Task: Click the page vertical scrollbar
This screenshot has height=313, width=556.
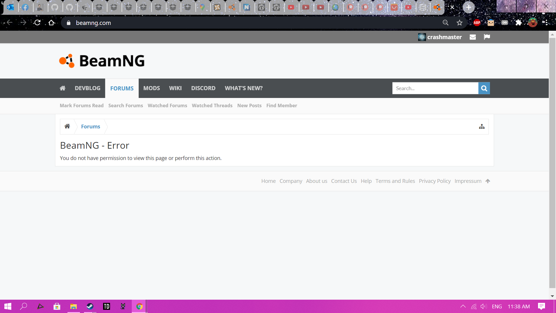Action: [x=552, y=162]
